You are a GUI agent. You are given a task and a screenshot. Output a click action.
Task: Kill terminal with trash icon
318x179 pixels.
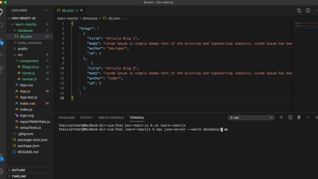(x=299, y=117)
